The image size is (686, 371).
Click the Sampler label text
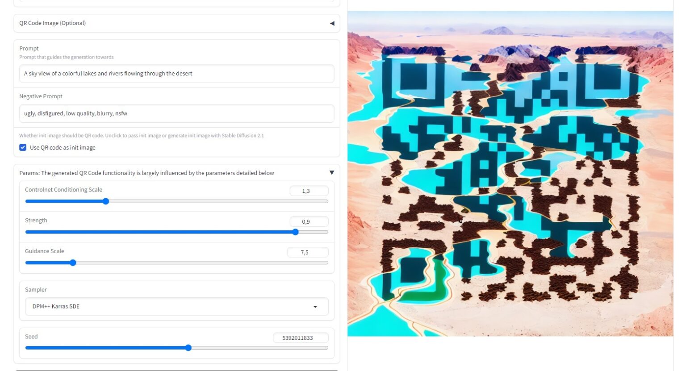coord(36,290)
